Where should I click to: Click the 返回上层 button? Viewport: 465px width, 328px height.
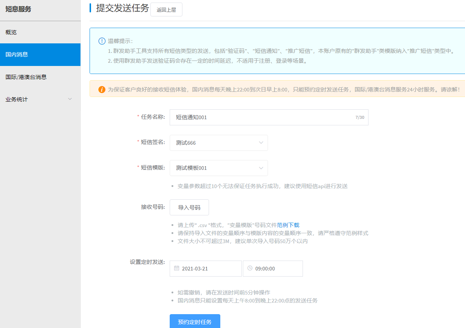coord(166,10)
